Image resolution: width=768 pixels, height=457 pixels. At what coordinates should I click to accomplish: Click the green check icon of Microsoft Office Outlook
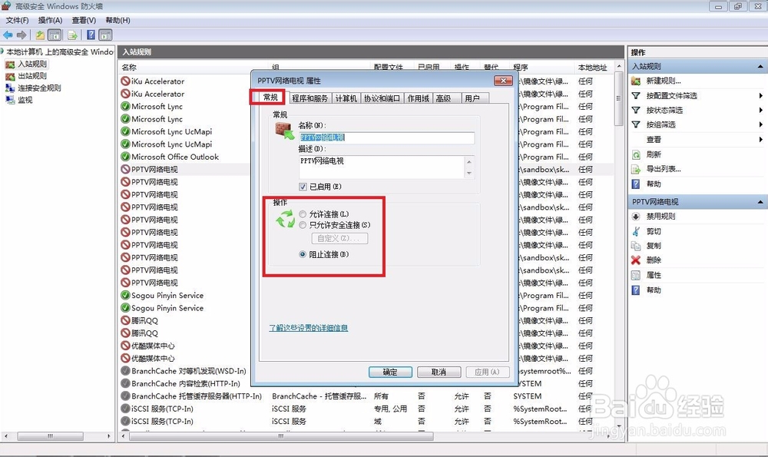click(x=125, y=157)
